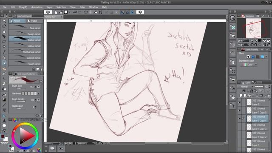
Task: Select the Colored pencil brush
Action: [25, 57]
